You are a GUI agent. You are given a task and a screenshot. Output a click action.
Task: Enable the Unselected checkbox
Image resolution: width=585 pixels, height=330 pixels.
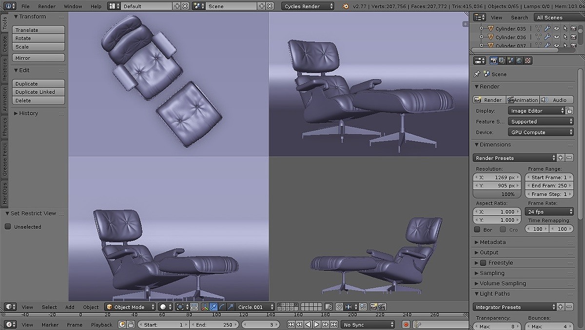[x=8, y=227]
